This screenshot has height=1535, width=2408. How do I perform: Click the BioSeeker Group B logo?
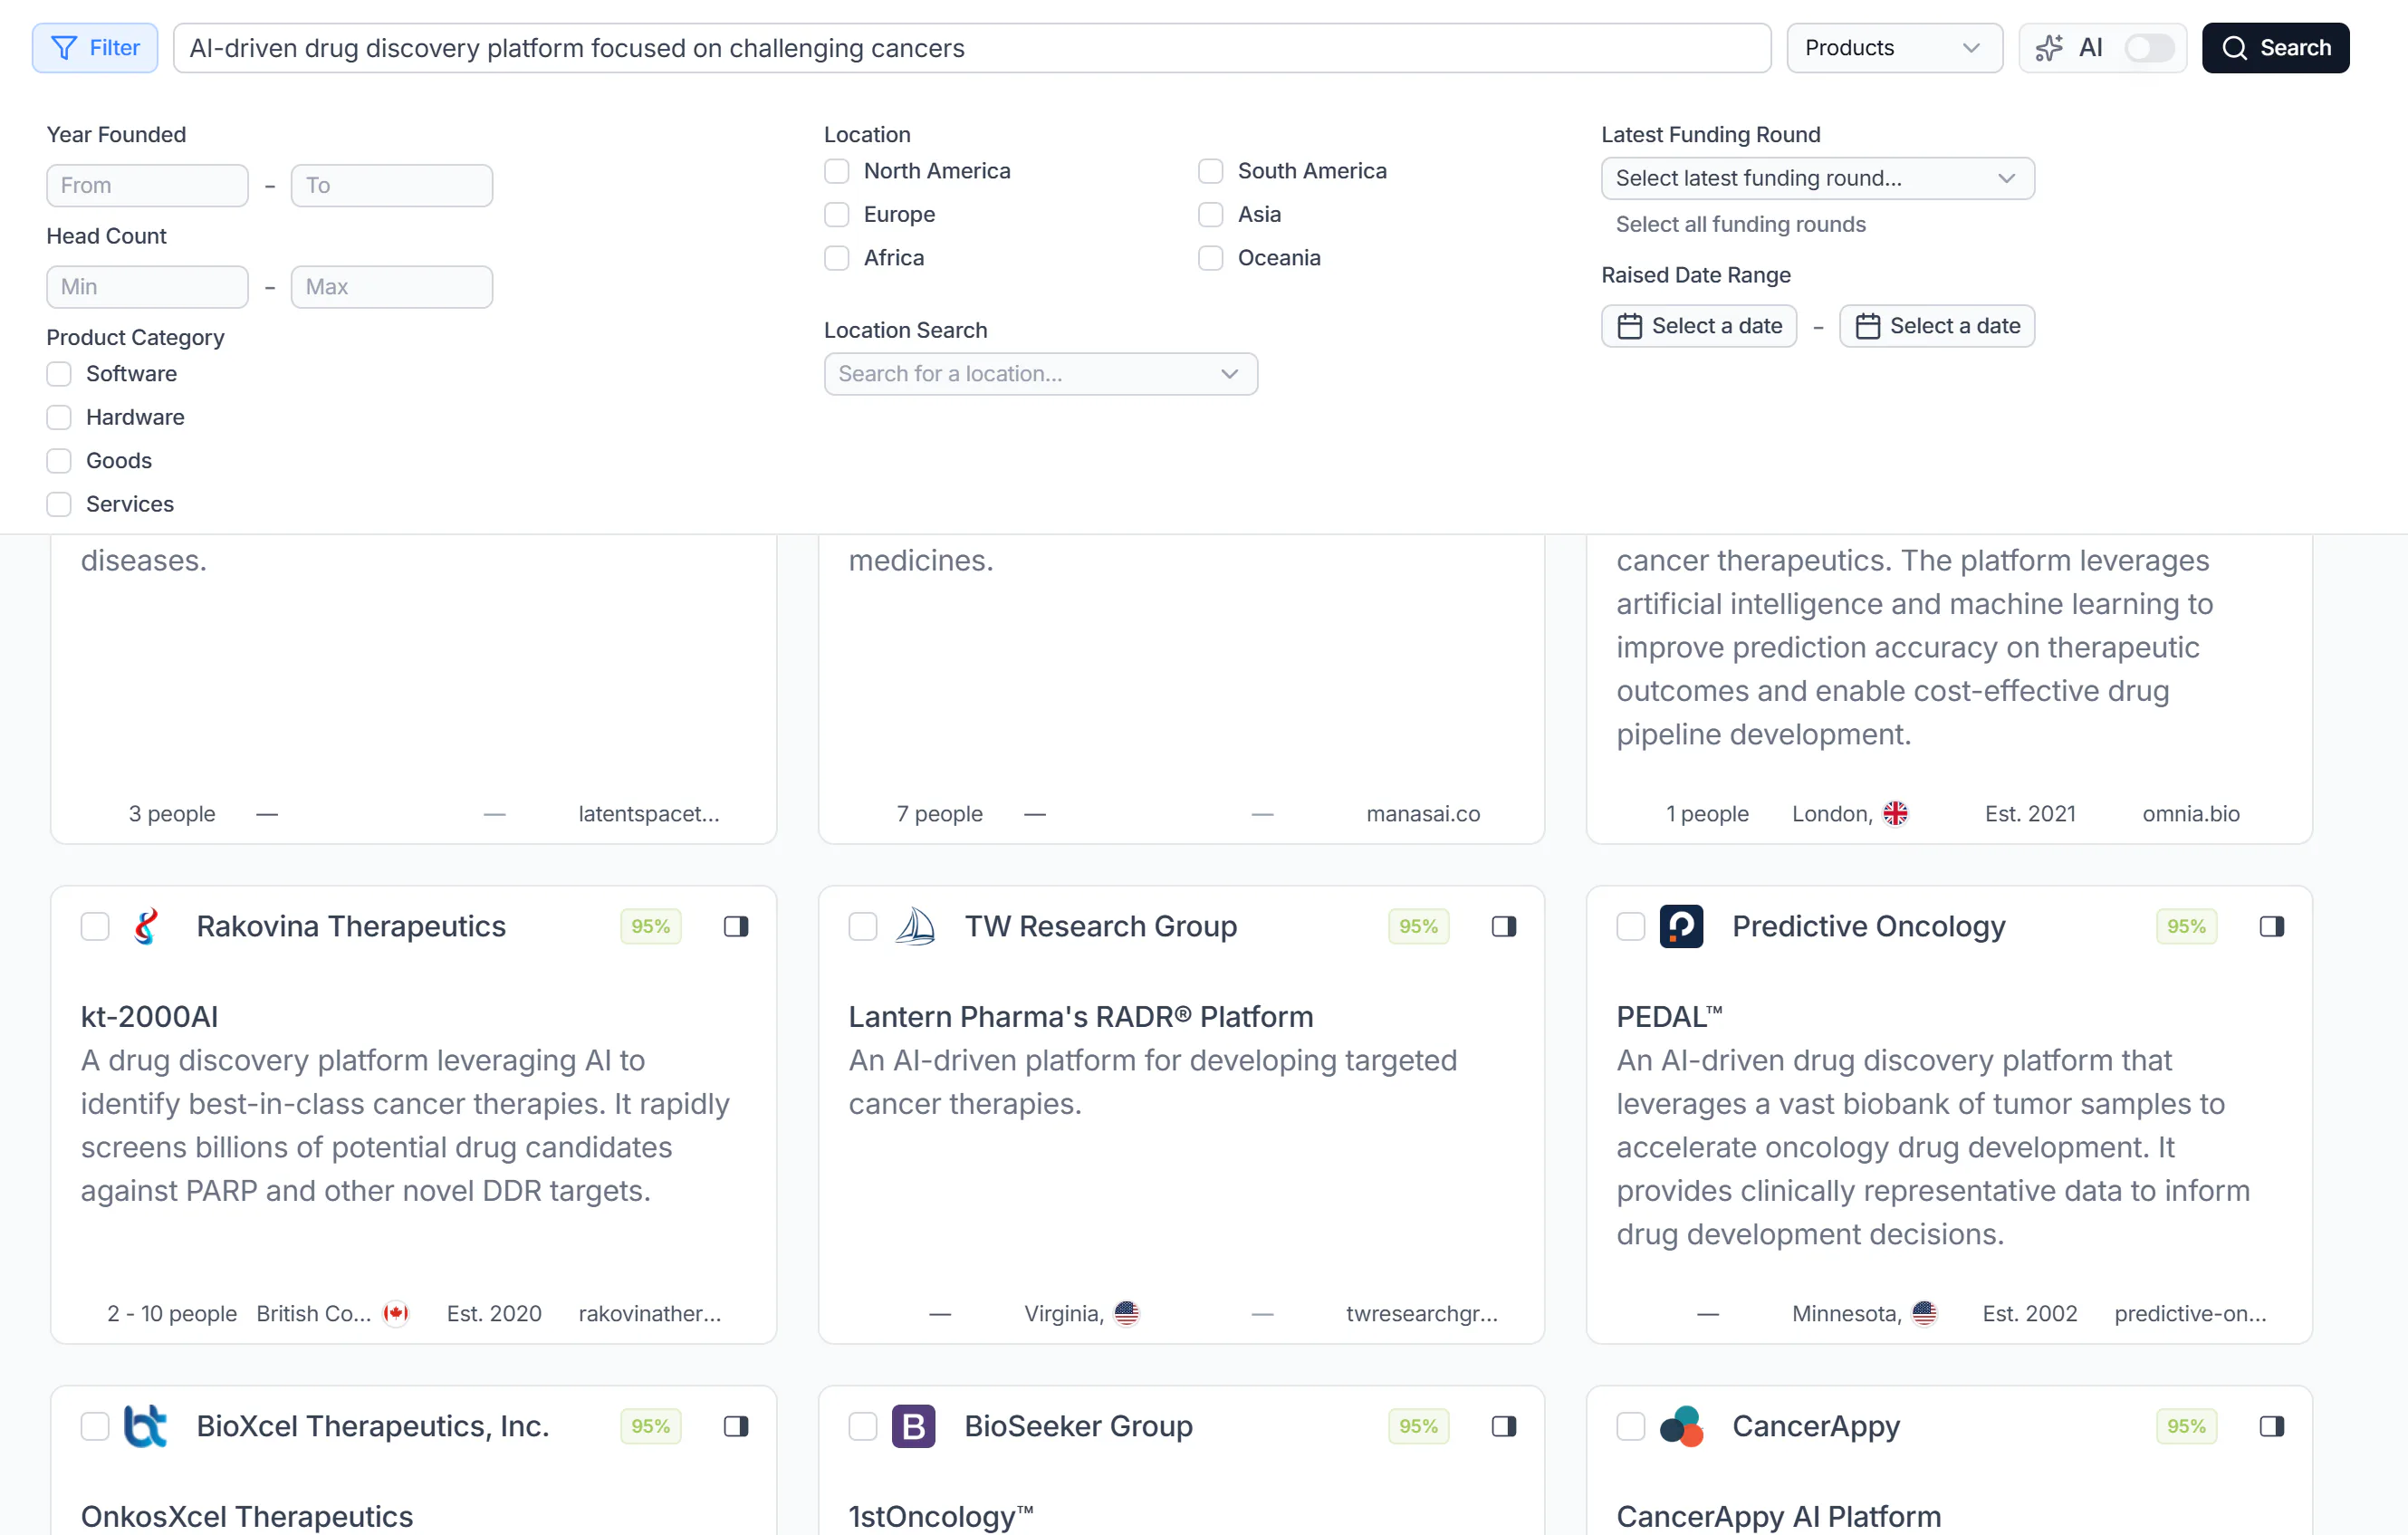[x=914, y=1426]
